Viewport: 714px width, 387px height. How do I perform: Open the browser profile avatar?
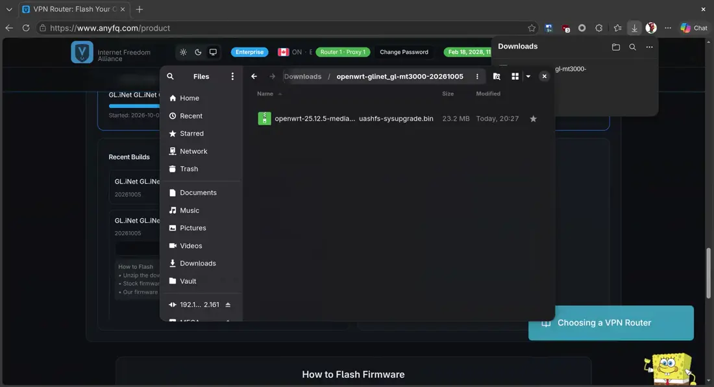point(651,28)
